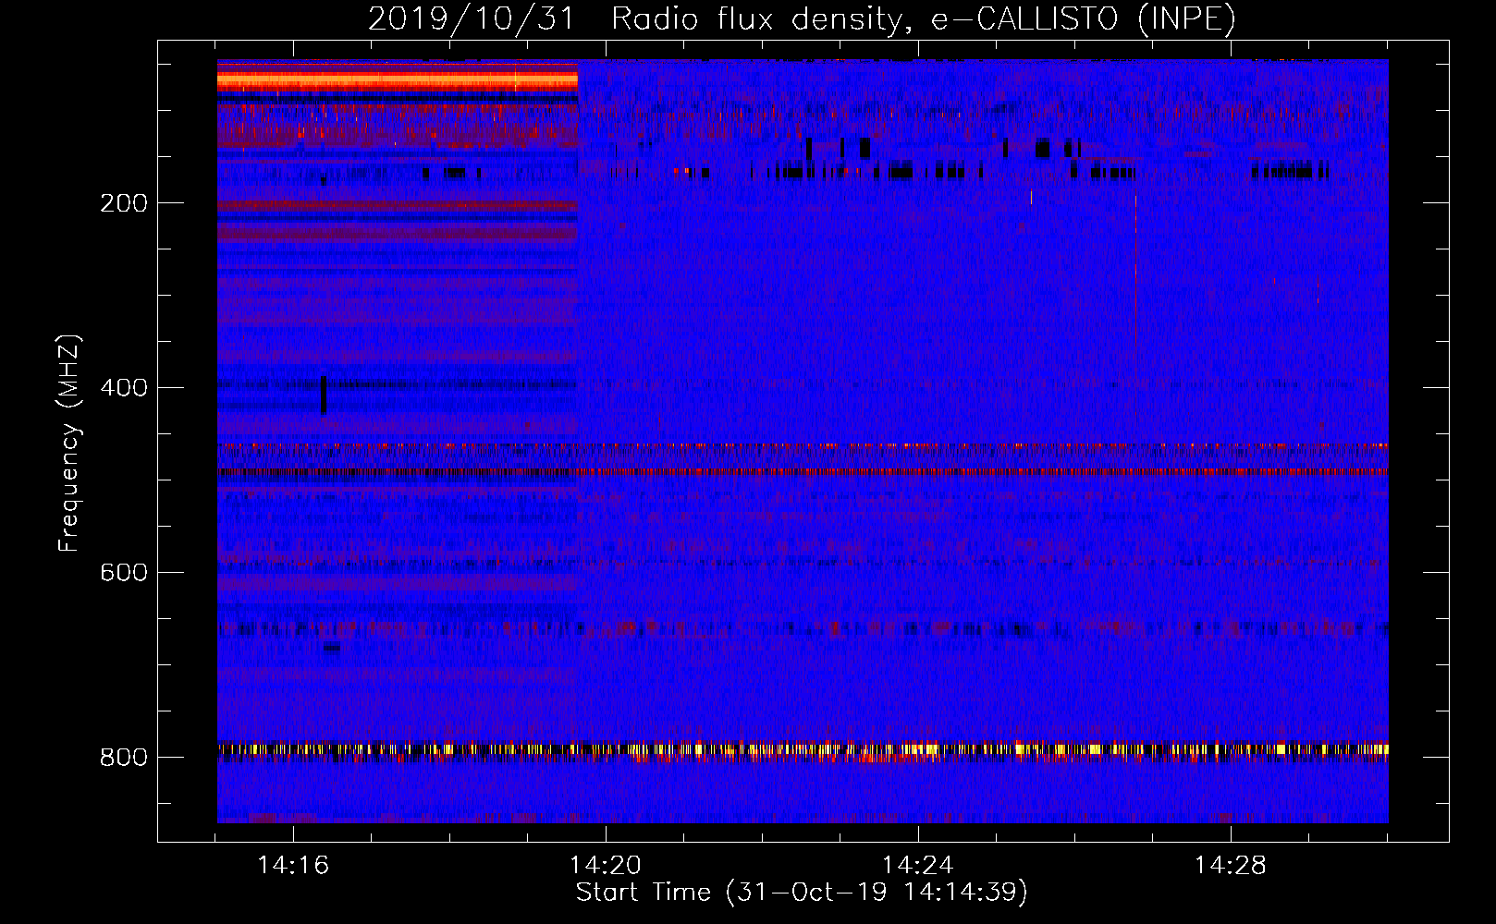Click the 'Frequency (MHZ)' axis label
This screenshot has height=924, width=1496.
pos(68,444)
